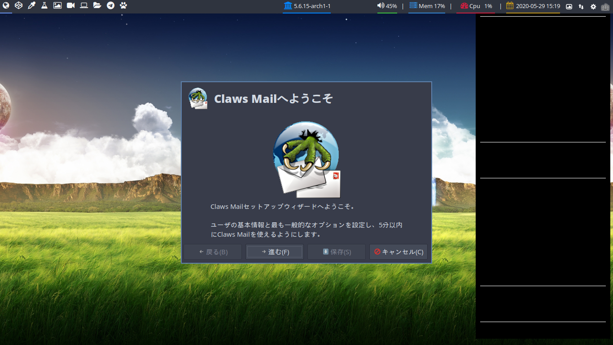The width and height of the screenshot is (613, 345).
Task: Click the kernel building icon
Action: 288,6
